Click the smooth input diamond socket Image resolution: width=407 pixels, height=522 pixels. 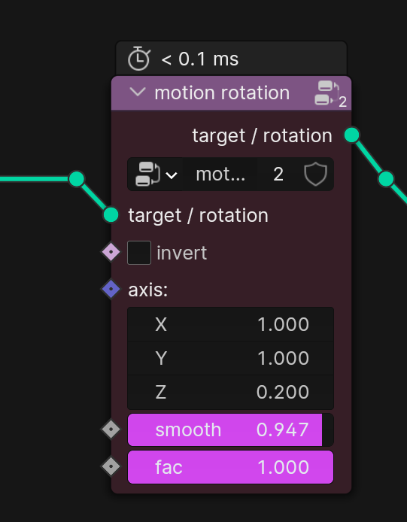(x=111, y=429)
